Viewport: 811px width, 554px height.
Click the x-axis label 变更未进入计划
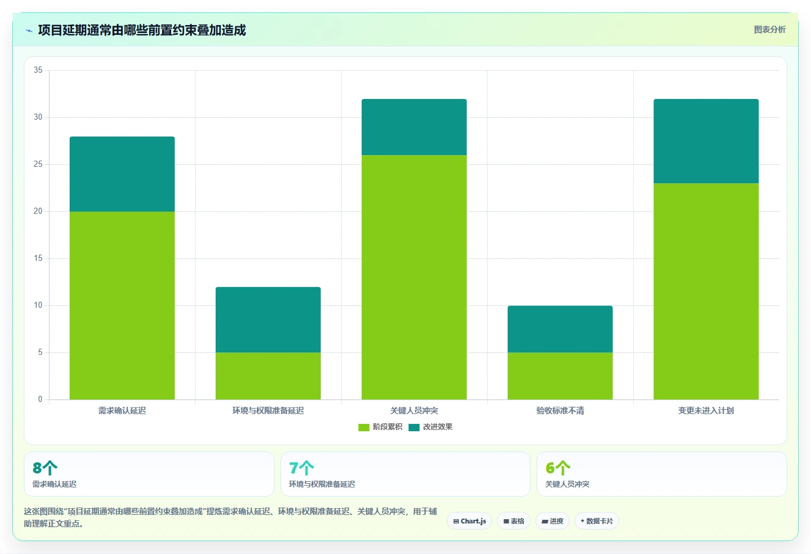pos(706,410)
